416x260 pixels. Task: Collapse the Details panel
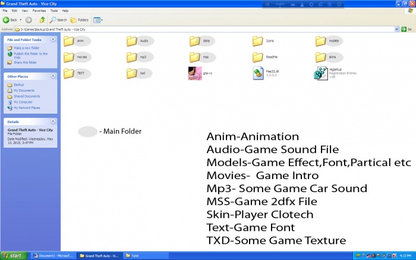point(53,121)
